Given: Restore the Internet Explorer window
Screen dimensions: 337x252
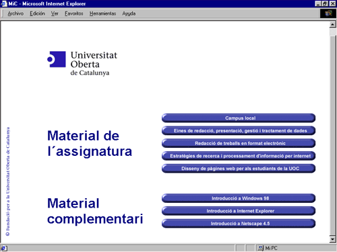Looking at the screenshot, I should tap(325, 3).
